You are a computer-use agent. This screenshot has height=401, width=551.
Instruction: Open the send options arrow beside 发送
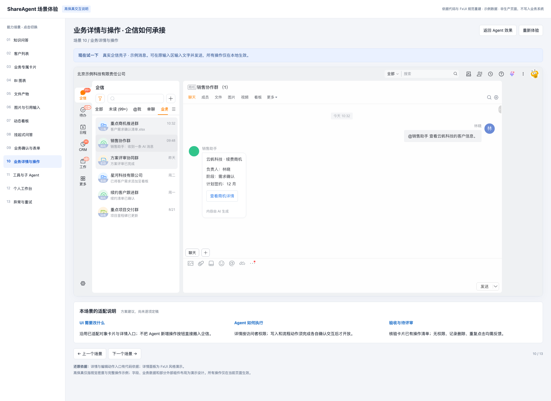(x=496, y=286)
